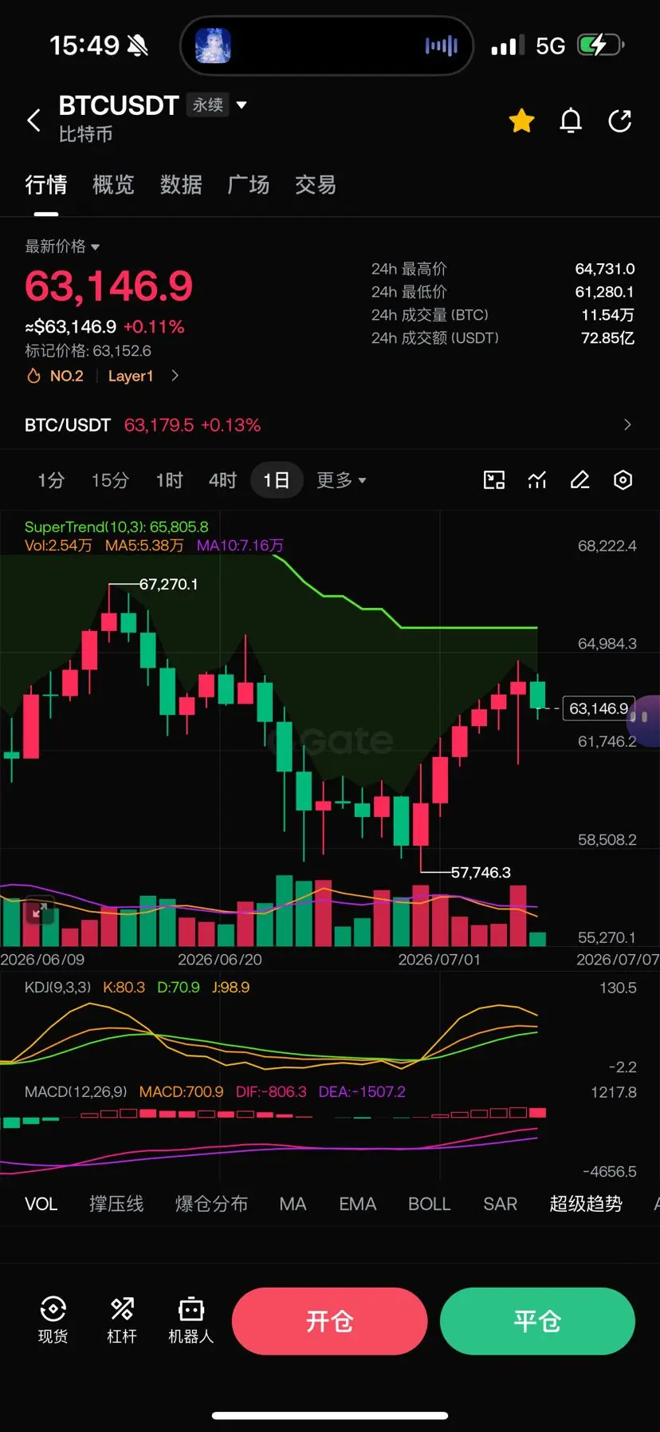
Task: Switch to the 行情 tab
Action: click(46, 185)
